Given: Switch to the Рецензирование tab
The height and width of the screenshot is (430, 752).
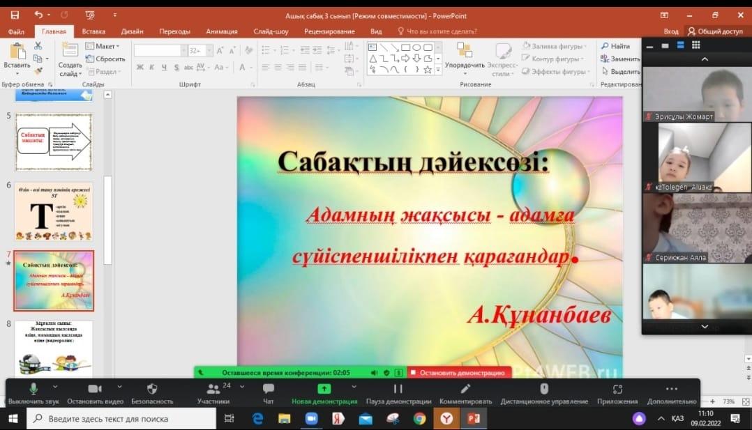Looking at the screenshot, I should [329, 31].
